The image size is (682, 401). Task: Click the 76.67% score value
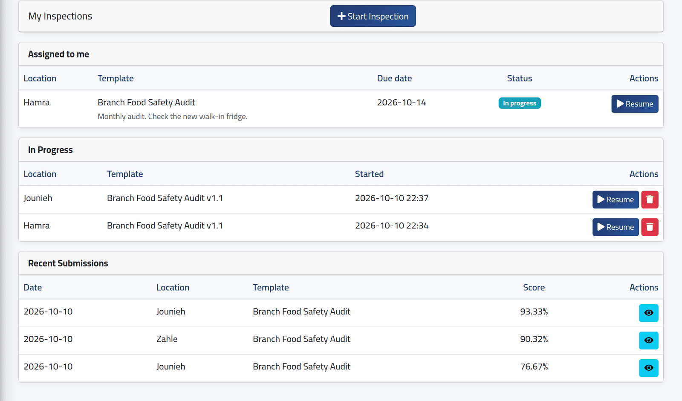tap(534, 366)
